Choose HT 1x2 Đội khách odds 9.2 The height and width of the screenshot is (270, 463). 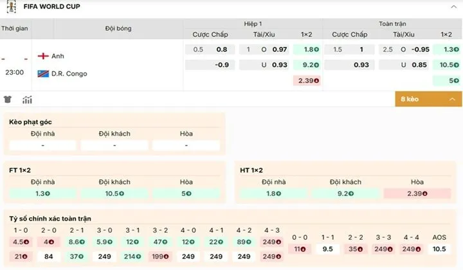pos(345,194)
